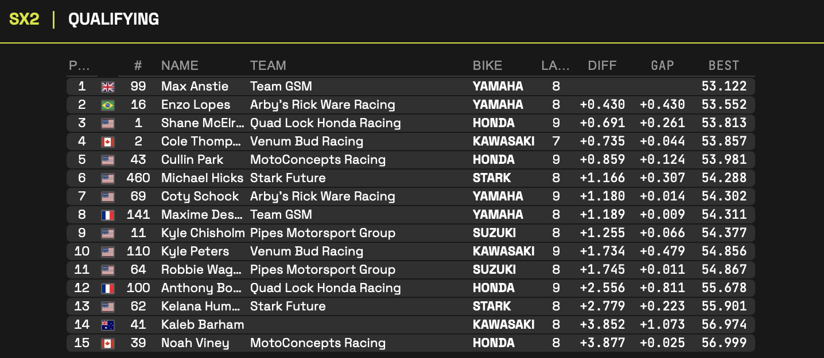Select the QUALIFYING session heading
The width and height of the screenshot is (824, 358).
tap(114, 19)
